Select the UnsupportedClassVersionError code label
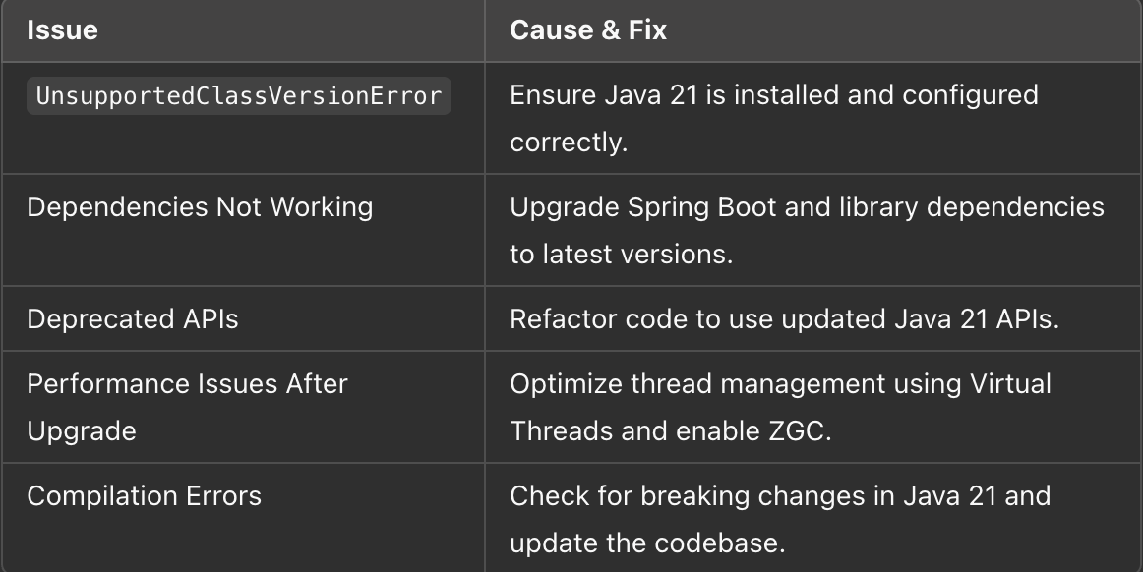The image size is (1143, 572). 239,96
